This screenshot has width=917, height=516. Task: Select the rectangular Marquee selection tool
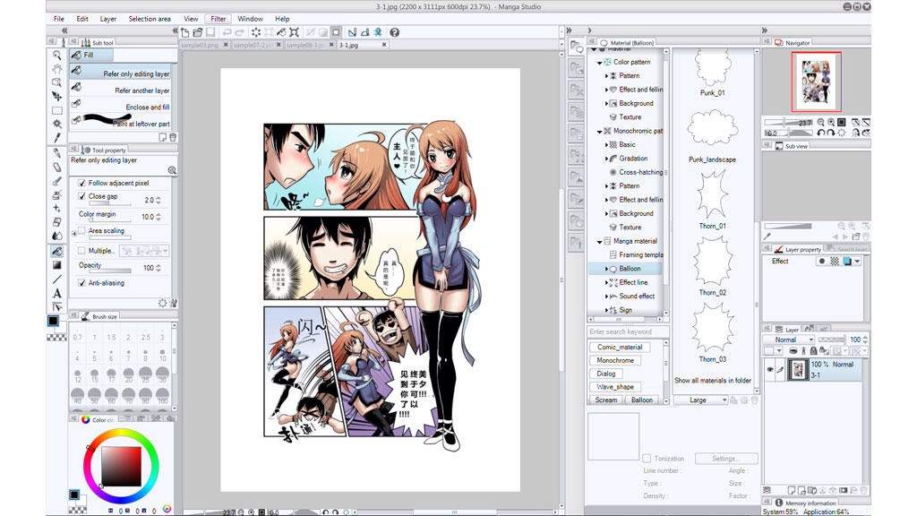pyautogui.click(x=56, y=110)
